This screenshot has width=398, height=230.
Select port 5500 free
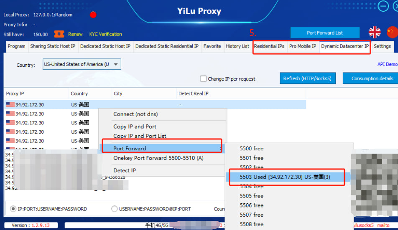pos(289,149)
